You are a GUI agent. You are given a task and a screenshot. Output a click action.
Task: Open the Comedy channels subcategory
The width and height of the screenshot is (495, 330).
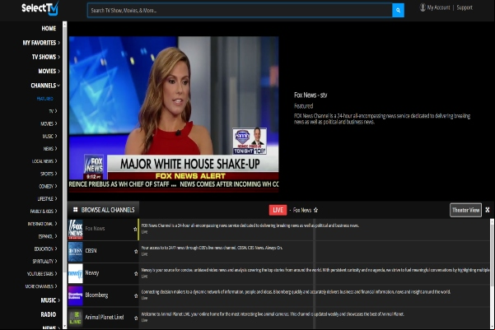[x=48, y=187]
